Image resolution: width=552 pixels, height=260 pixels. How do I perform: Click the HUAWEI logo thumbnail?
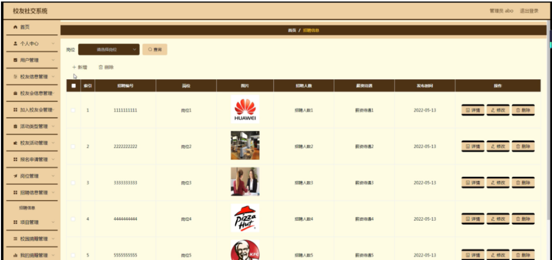[245, 109]
